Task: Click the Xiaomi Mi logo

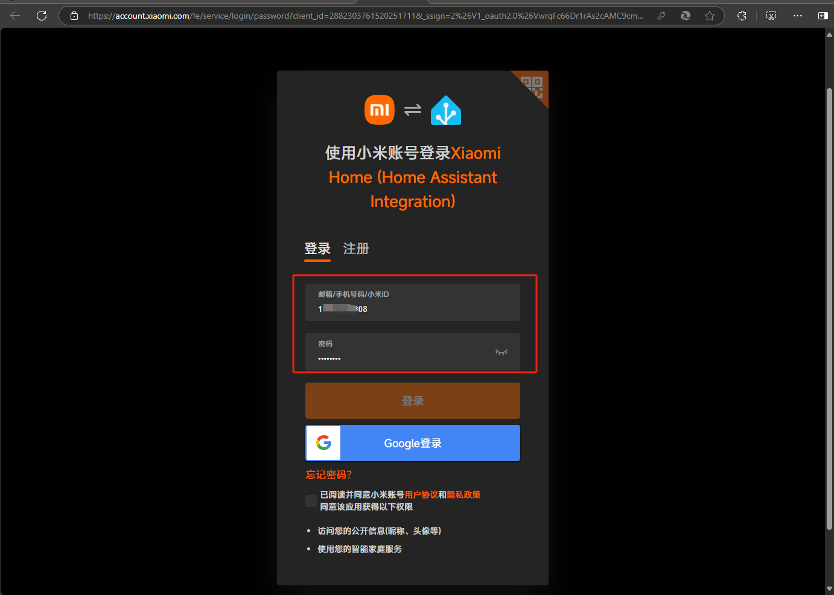Action: click(x=380, y=110)
